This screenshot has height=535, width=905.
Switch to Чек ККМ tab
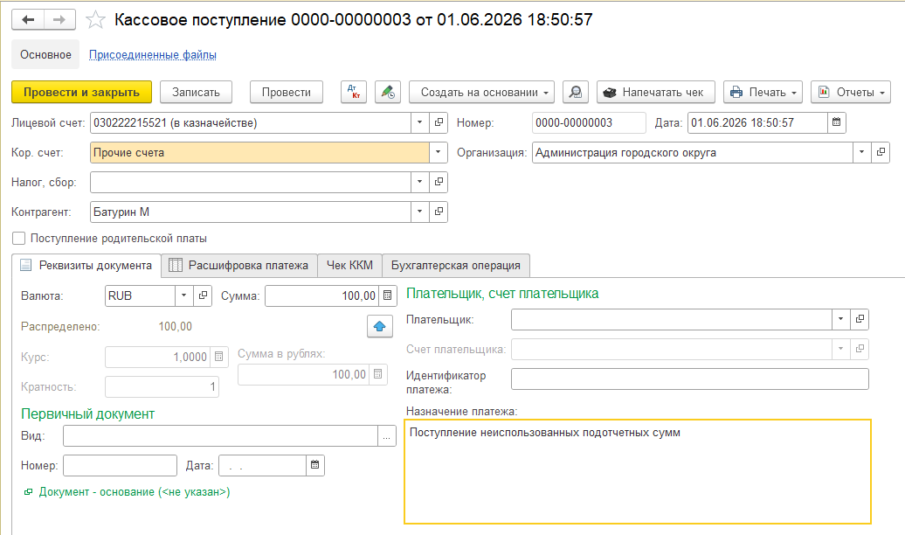349,265
